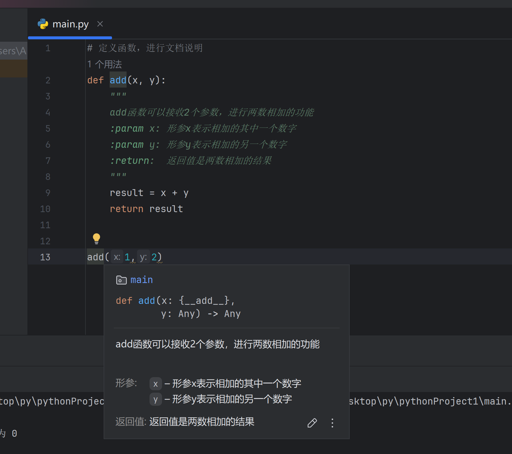Click the 'sktop\py\pythonProject1\main.' path text
Image resolution: width=512 pixels, height=454 pixels.
coord(430,401)
